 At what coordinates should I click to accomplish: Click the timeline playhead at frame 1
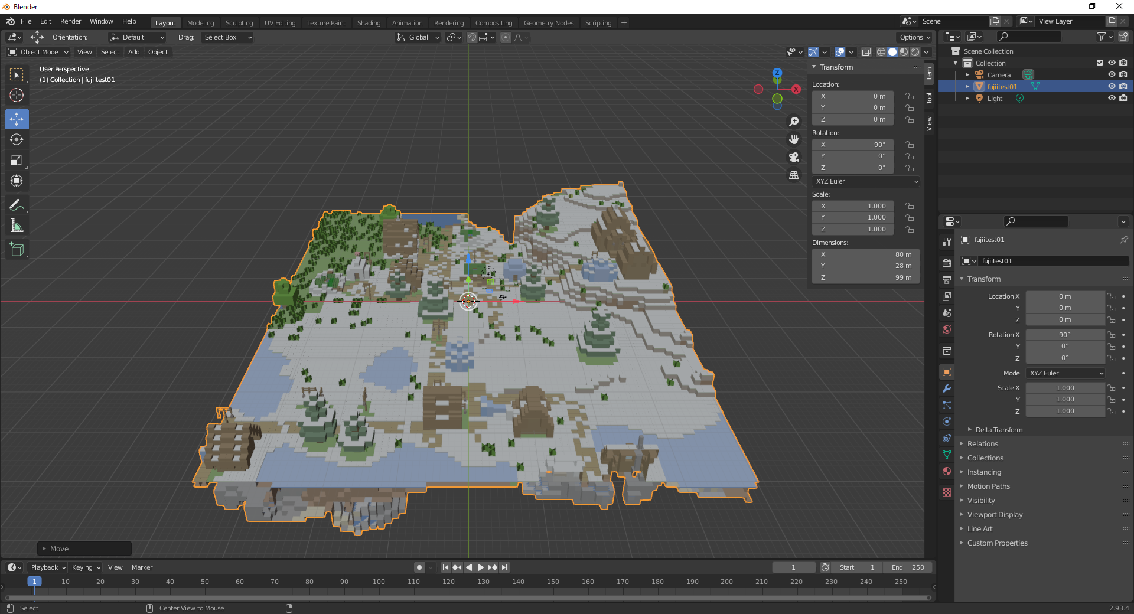tap(34, 582)
